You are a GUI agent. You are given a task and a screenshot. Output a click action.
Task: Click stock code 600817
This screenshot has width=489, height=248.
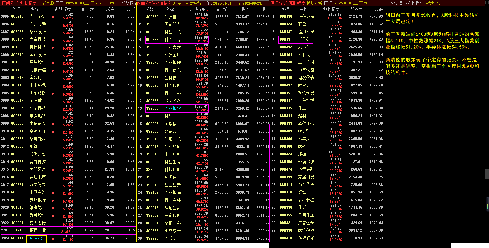click(x=17, y=100)
